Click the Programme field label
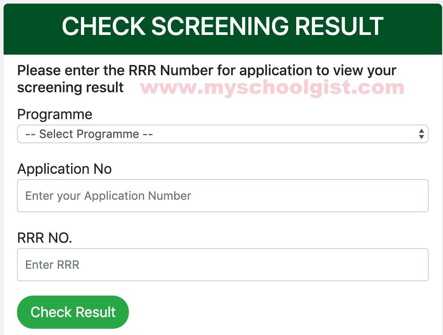Screen dimensions: 443x335 (55, 115)
